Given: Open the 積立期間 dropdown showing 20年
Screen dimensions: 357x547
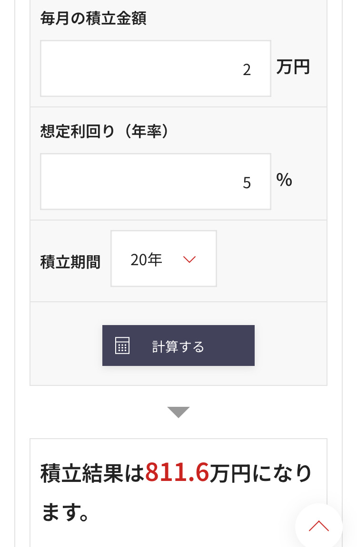Looking at the screenshot, I should (x=163, y=259).
